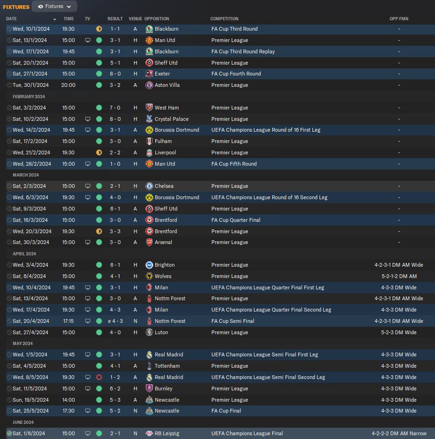The height and width of the screenshot is (439, 435).
Task: Sort by the RESULT column header
Action: pos(115,19)
